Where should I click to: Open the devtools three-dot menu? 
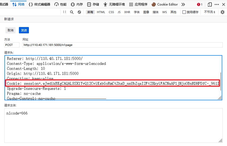[x=217, y=4]
